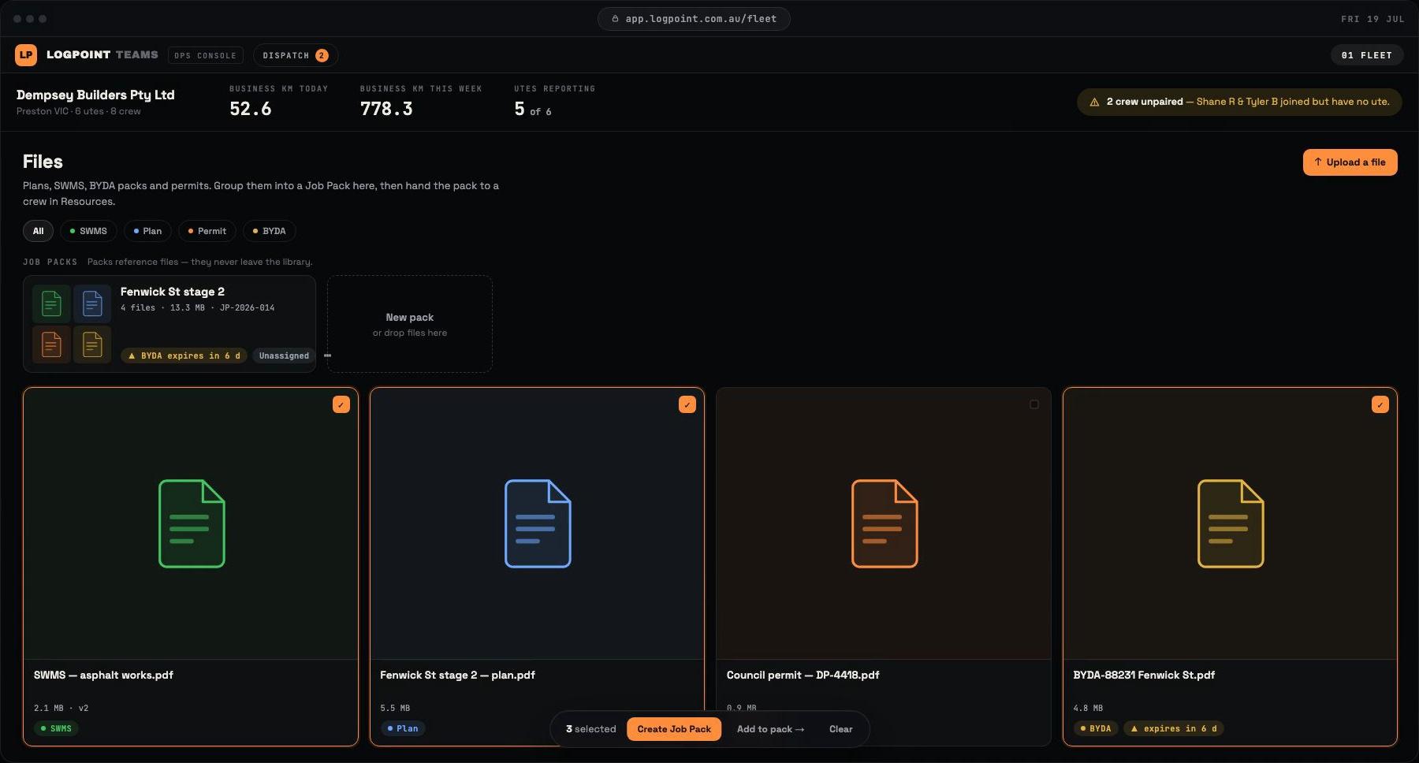Click the Logpoint Teams wordmark
Viewport: 1419px width, 763px height.
[102, 54]
